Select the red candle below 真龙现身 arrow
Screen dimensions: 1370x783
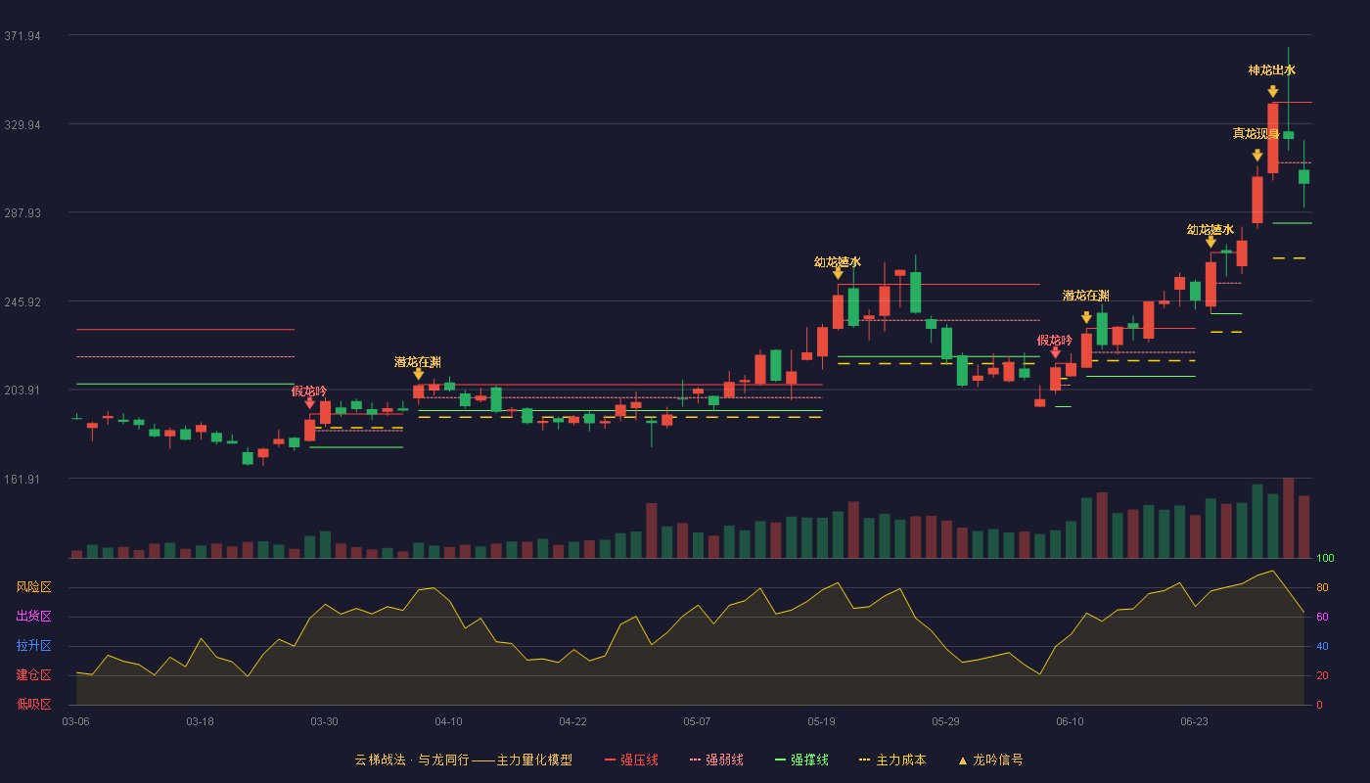(x=1256, y=200)
